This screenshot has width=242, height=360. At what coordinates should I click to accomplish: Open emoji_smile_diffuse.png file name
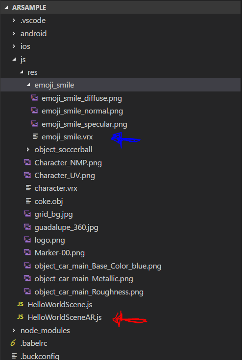[x=82, y=98]
